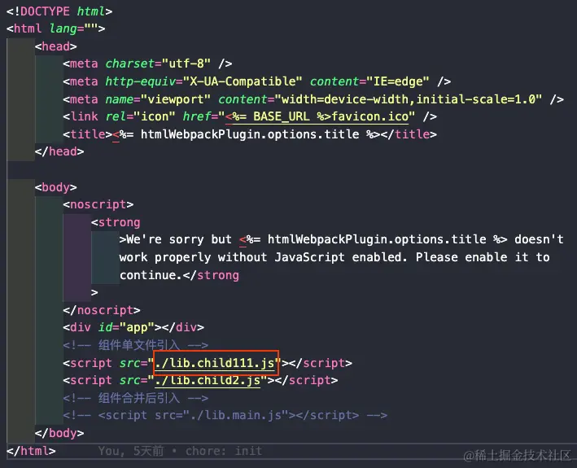
Task: Click the ./lib.child2.js script path
Action: point(208,380)
